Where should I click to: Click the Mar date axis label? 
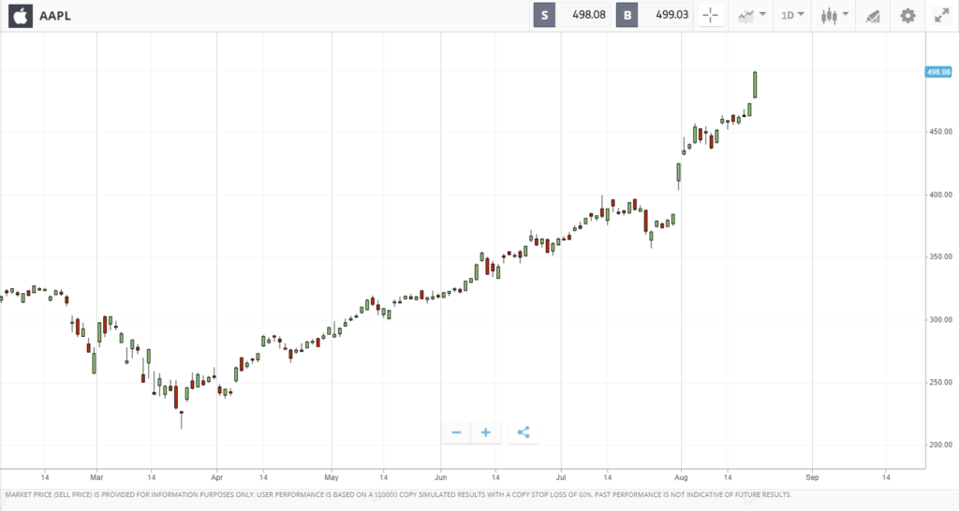tap(96, 477)
